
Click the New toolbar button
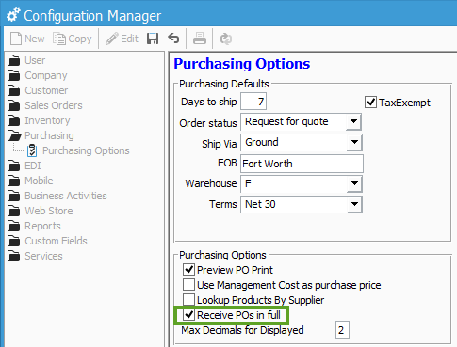pos(27,39)
